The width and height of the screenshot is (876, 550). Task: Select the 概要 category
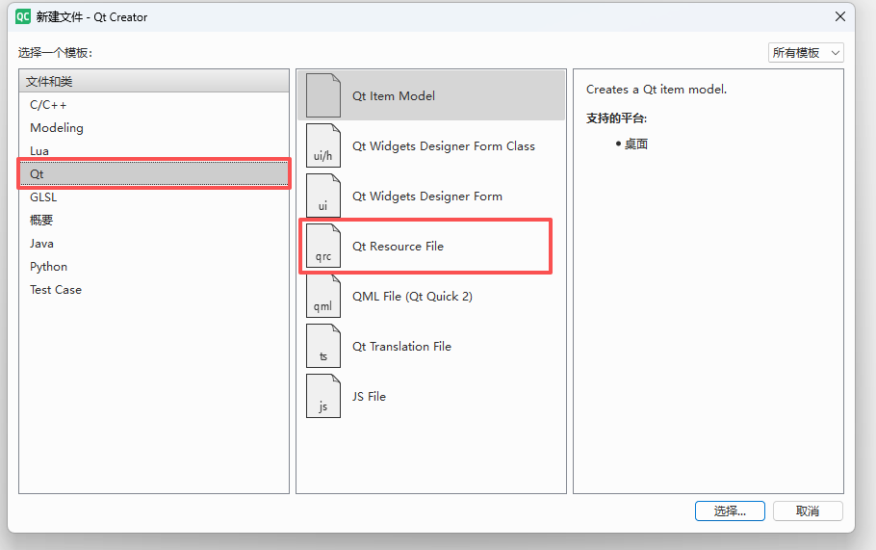(x=154, y=221)
